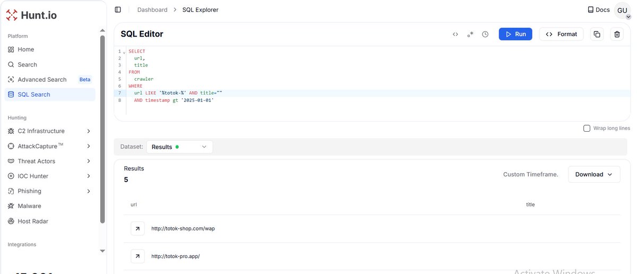Click the title column header
The width and height of the screenshot is (637, 274).
pyautogui.click(x=530, y=204)
